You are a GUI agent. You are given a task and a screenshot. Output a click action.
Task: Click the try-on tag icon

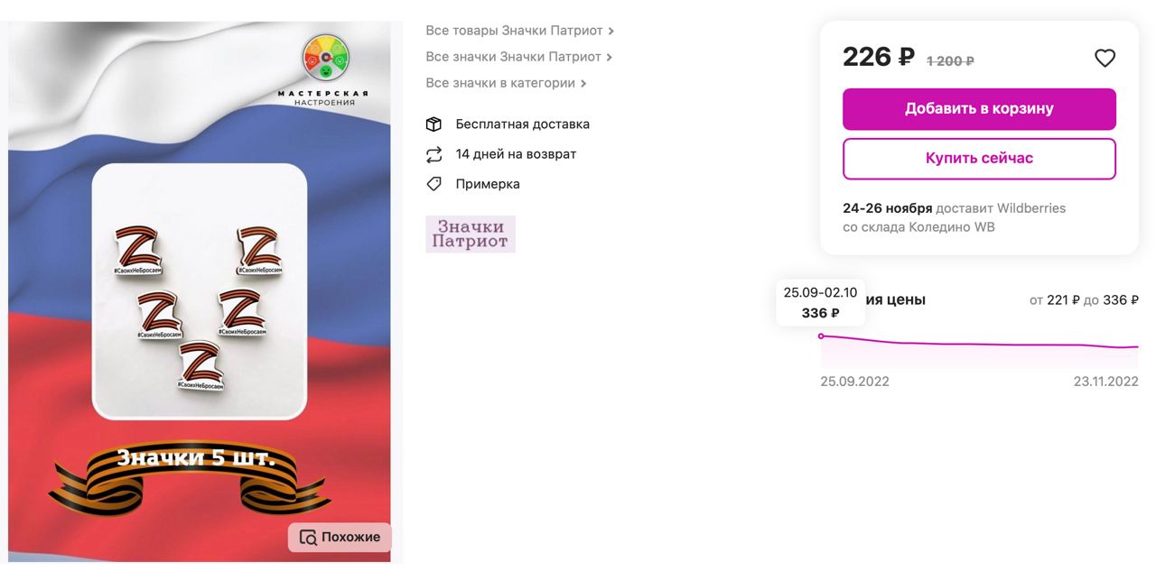(x=434, y=184)
